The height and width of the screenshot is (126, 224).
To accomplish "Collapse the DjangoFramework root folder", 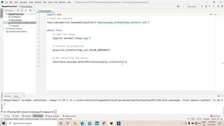I will coord(4,14).
